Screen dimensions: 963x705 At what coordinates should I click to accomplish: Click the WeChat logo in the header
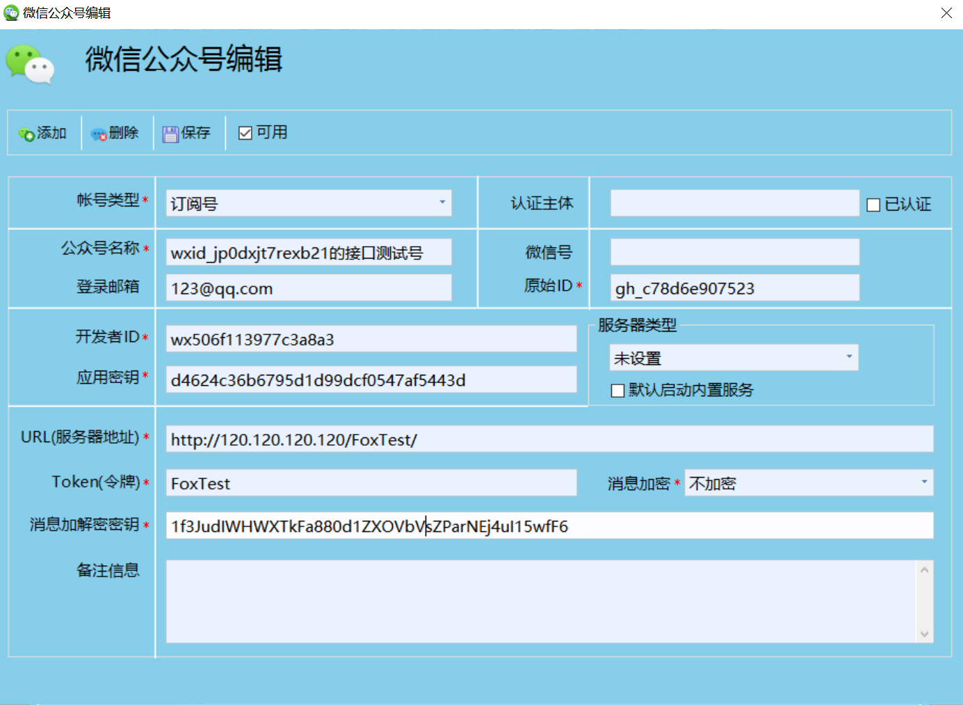pos(30,64)
